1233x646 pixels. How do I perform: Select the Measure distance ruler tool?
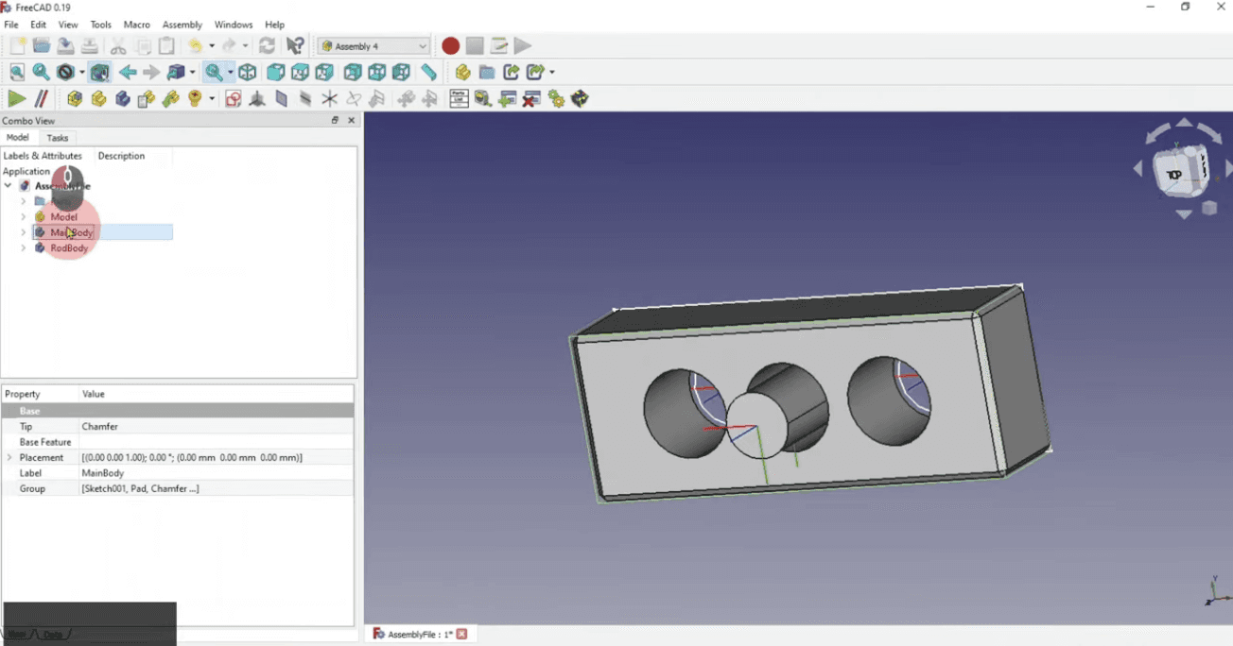click(x=428, y=73)
